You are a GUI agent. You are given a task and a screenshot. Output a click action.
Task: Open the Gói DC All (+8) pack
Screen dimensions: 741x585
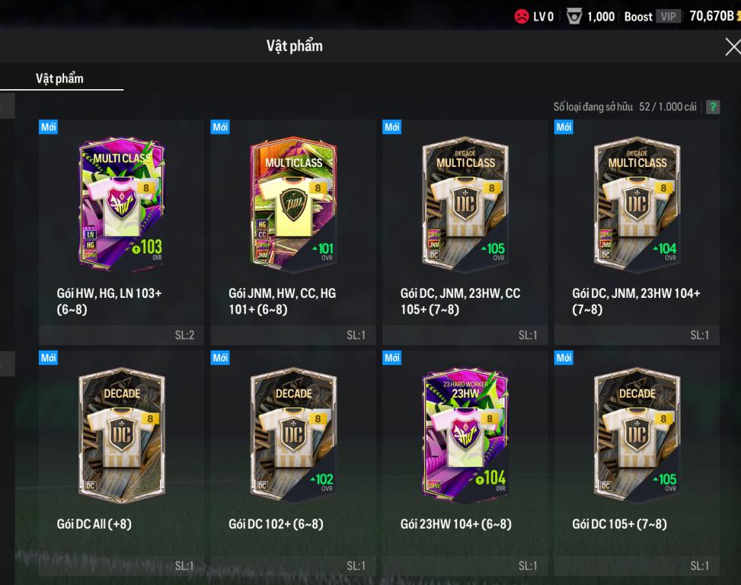tap(121, 462)
